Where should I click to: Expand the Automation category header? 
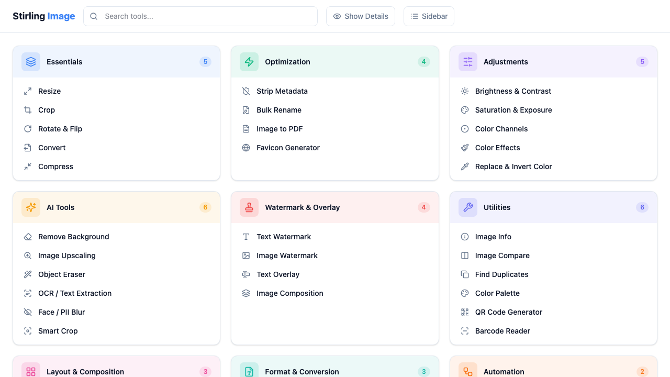[553, 367]
